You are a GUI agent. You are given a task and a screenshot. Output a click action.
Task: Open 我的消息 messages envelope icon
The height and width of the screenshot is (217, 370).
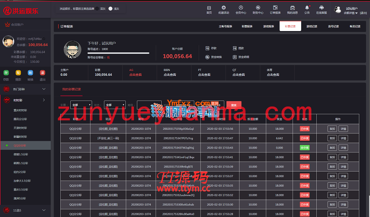pos(292,8)
